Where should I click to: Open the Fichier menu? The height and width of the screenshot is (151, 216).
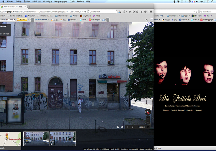19,2
